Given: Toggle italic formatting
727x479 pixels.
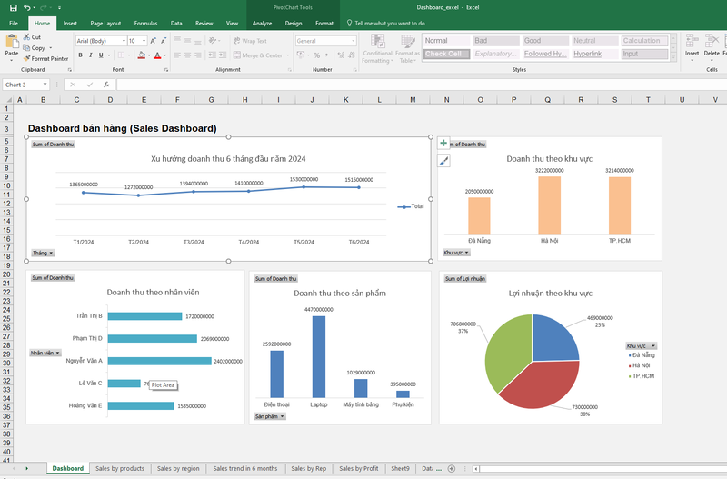Looking at the screenshot, I should coord(90,55).
